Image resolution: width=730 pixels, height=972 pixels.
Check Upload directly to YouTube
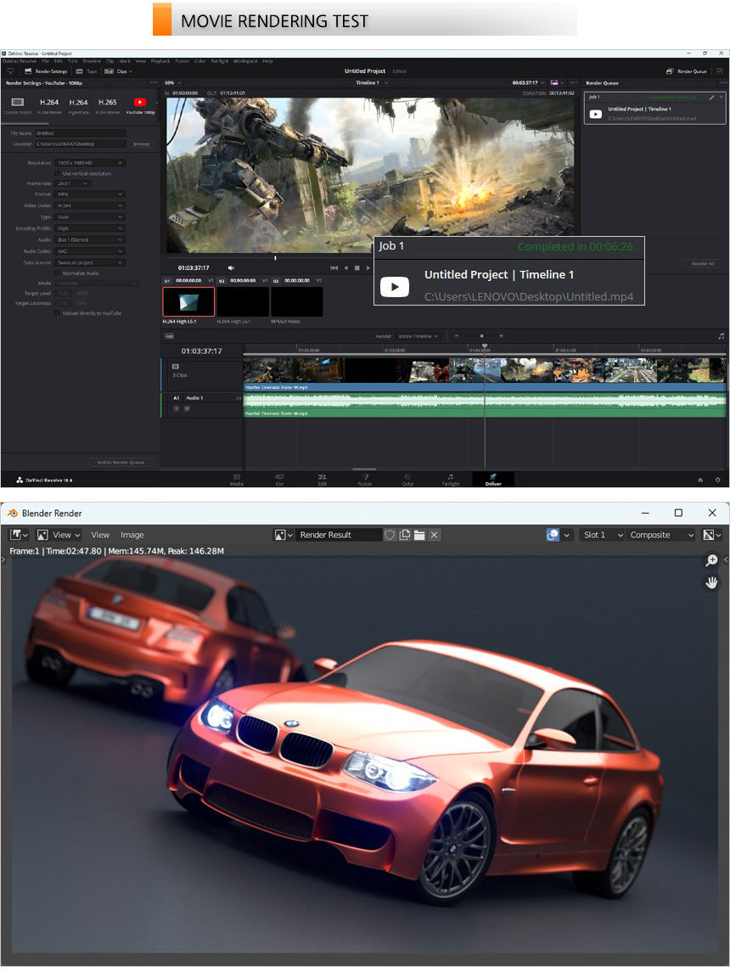pos(58,313)
